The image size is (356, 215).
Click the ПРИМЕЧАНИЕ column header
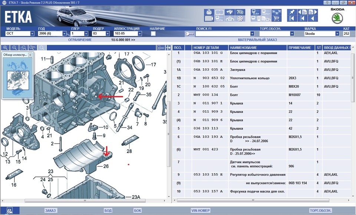301,48
